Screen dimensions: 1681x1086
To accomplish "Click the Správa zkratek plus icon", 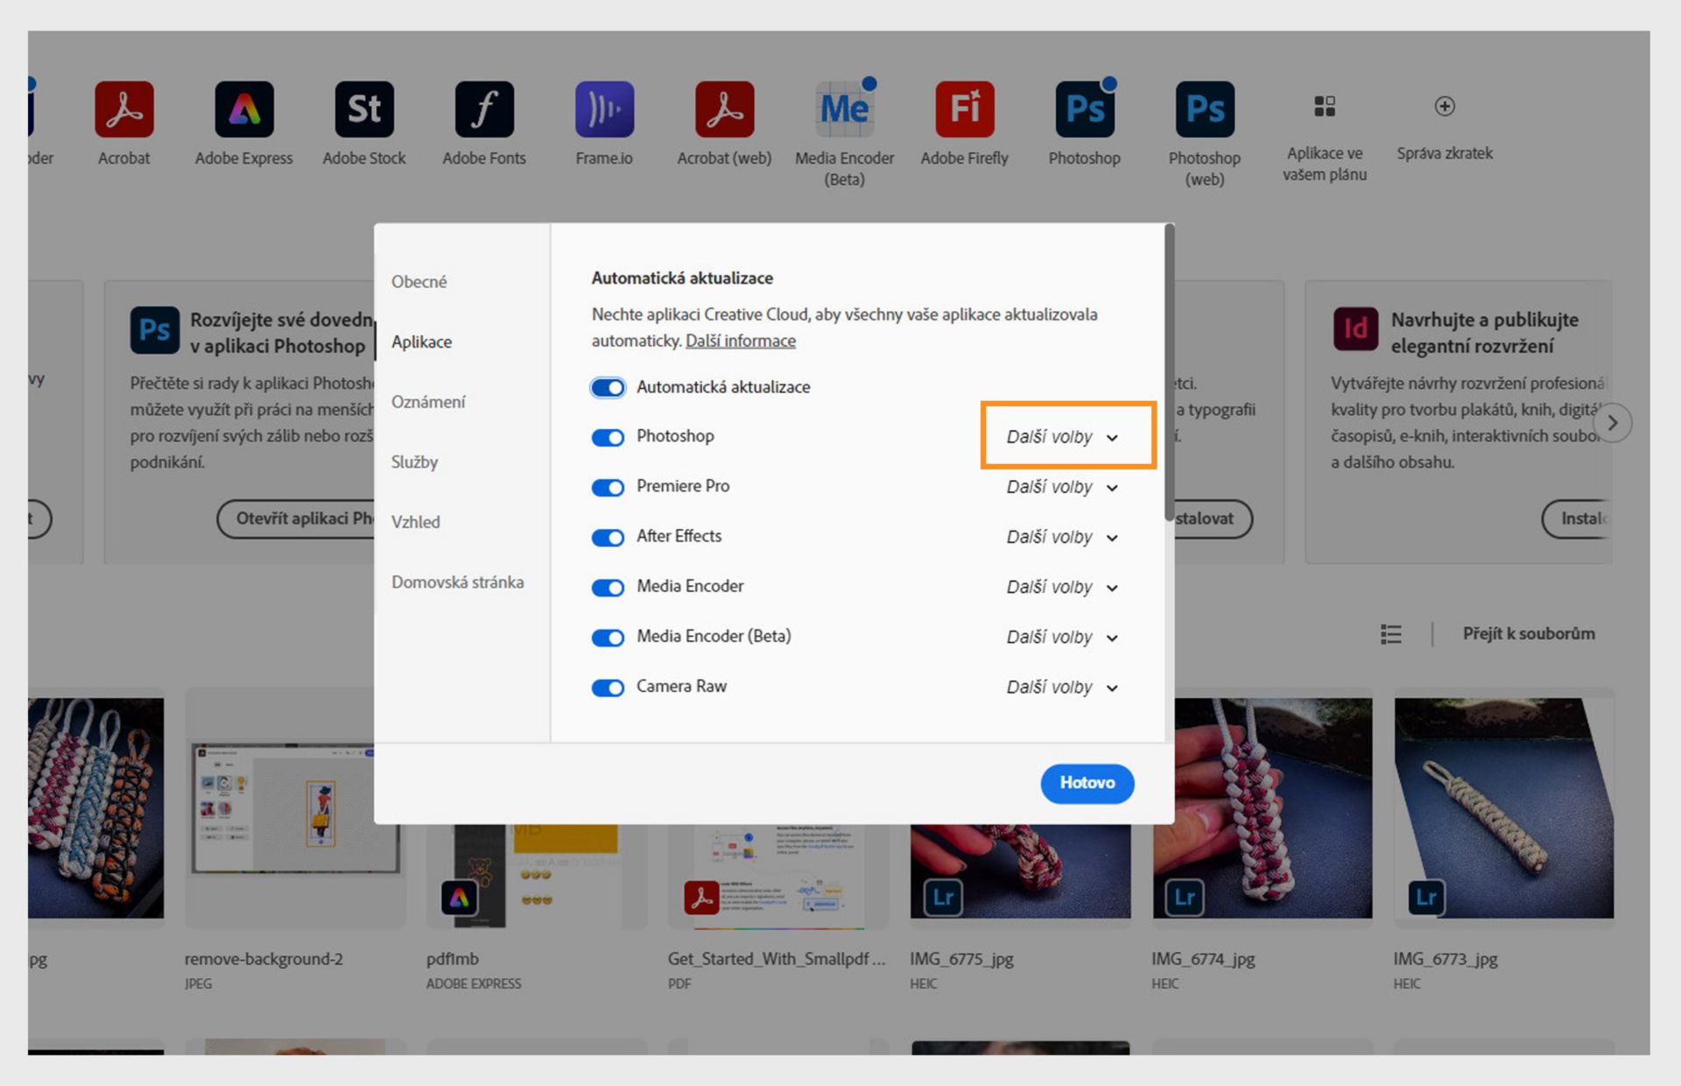I will coord(1445,106).
